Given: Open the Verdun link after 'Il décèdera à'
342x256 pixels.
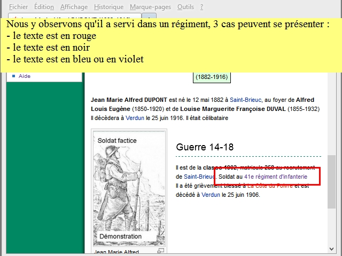Looking at the screenshot, I should (135, 118).
